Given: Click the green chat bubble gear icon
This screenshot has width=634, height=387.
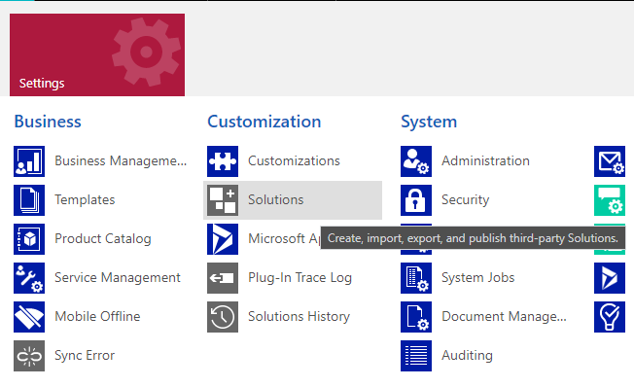Looking at the screenshot, I should click(610, 200).
